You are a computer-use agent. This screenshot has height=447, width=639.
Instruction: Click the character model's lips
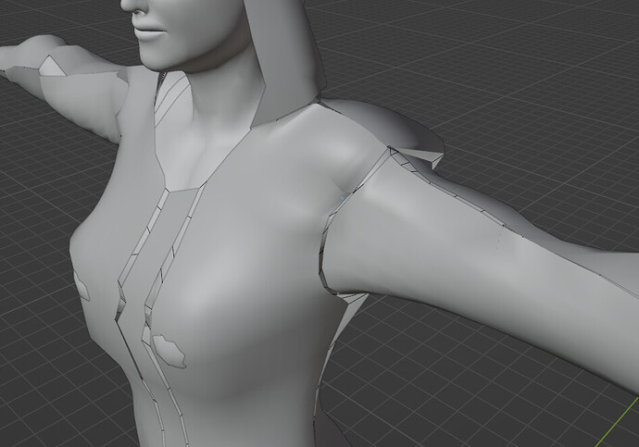click(x=150, y=31)
